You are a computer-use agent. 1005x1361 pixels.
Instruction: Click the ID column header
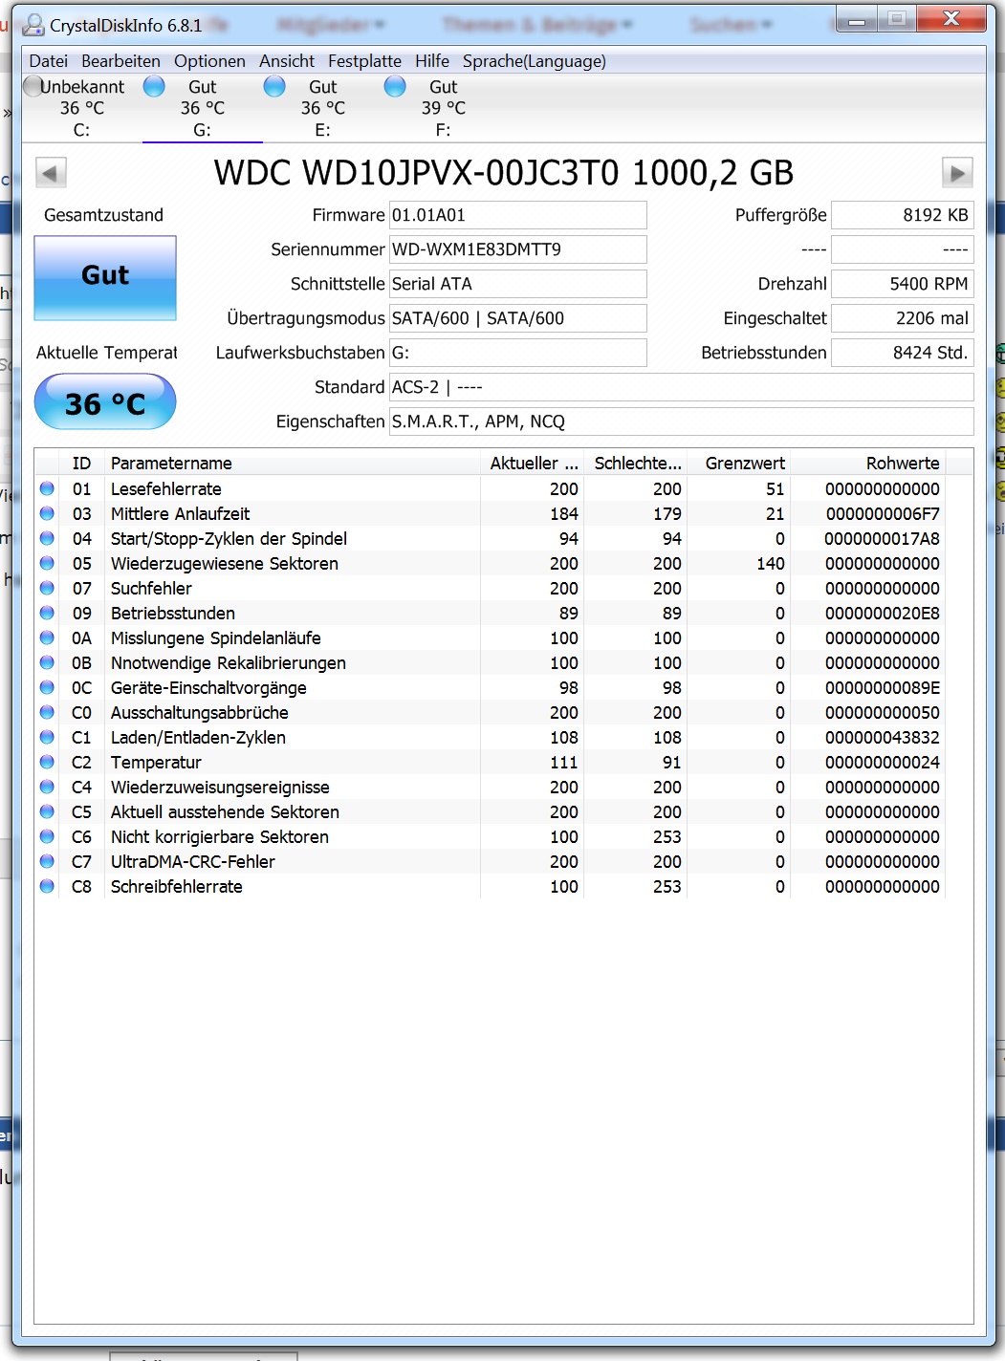tap(82, 463)
